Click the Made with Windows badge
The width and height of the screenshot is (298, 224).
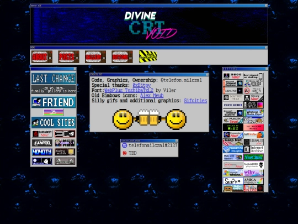[x=233, y=157]
